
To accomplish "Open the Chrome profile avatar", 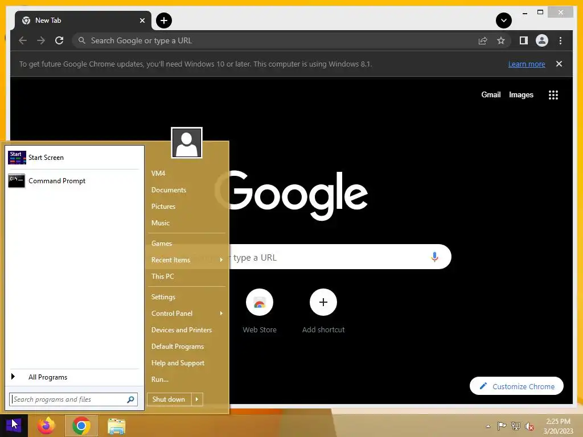I will click(x=542, y=40).
